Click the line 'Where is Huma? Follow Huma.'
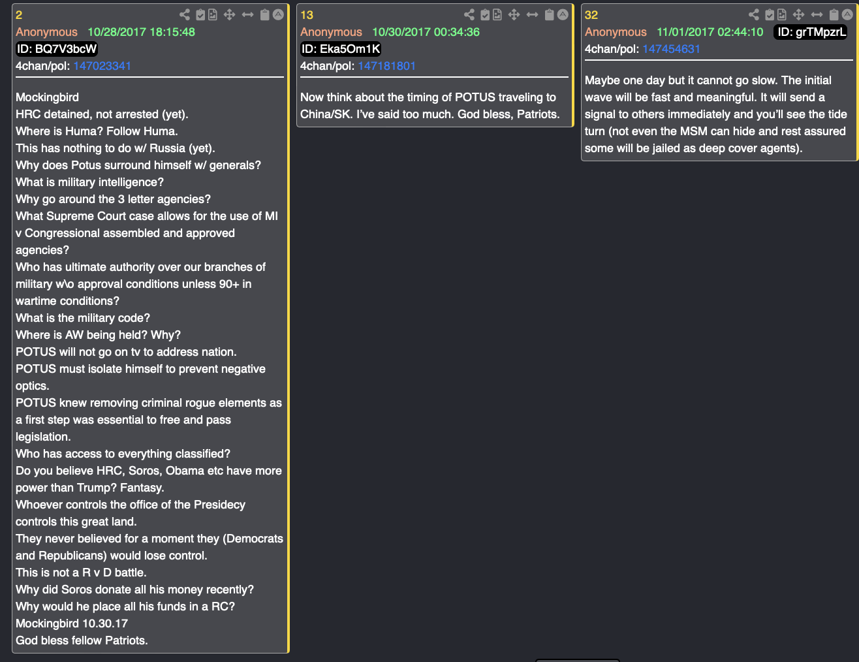This screenshot has width=859, height=662. click(97, 131)
